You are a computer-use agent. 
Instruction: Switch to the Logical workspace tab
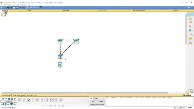5,11
